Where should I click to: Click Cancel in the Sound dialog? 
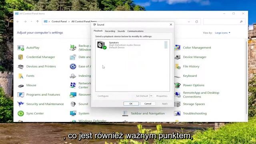tap(148, 104)
